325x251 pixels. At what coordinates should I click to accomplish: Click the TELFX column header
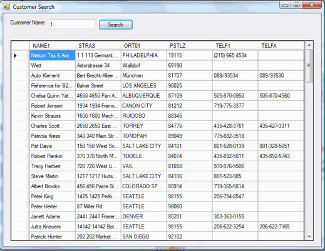click(281, 46)
